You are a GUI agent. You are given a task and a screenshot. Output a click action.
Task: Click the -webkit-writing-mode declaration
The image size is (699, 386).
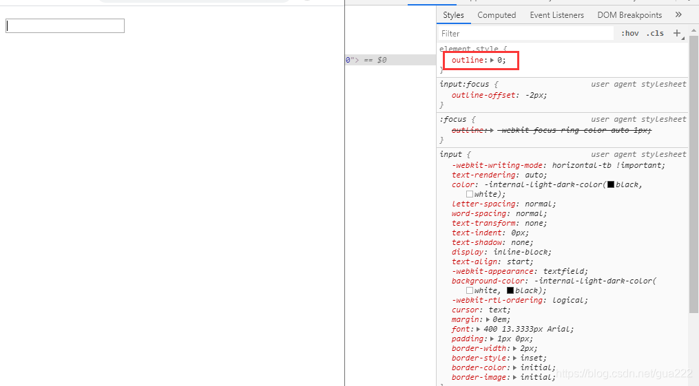(x=559, y=166)
